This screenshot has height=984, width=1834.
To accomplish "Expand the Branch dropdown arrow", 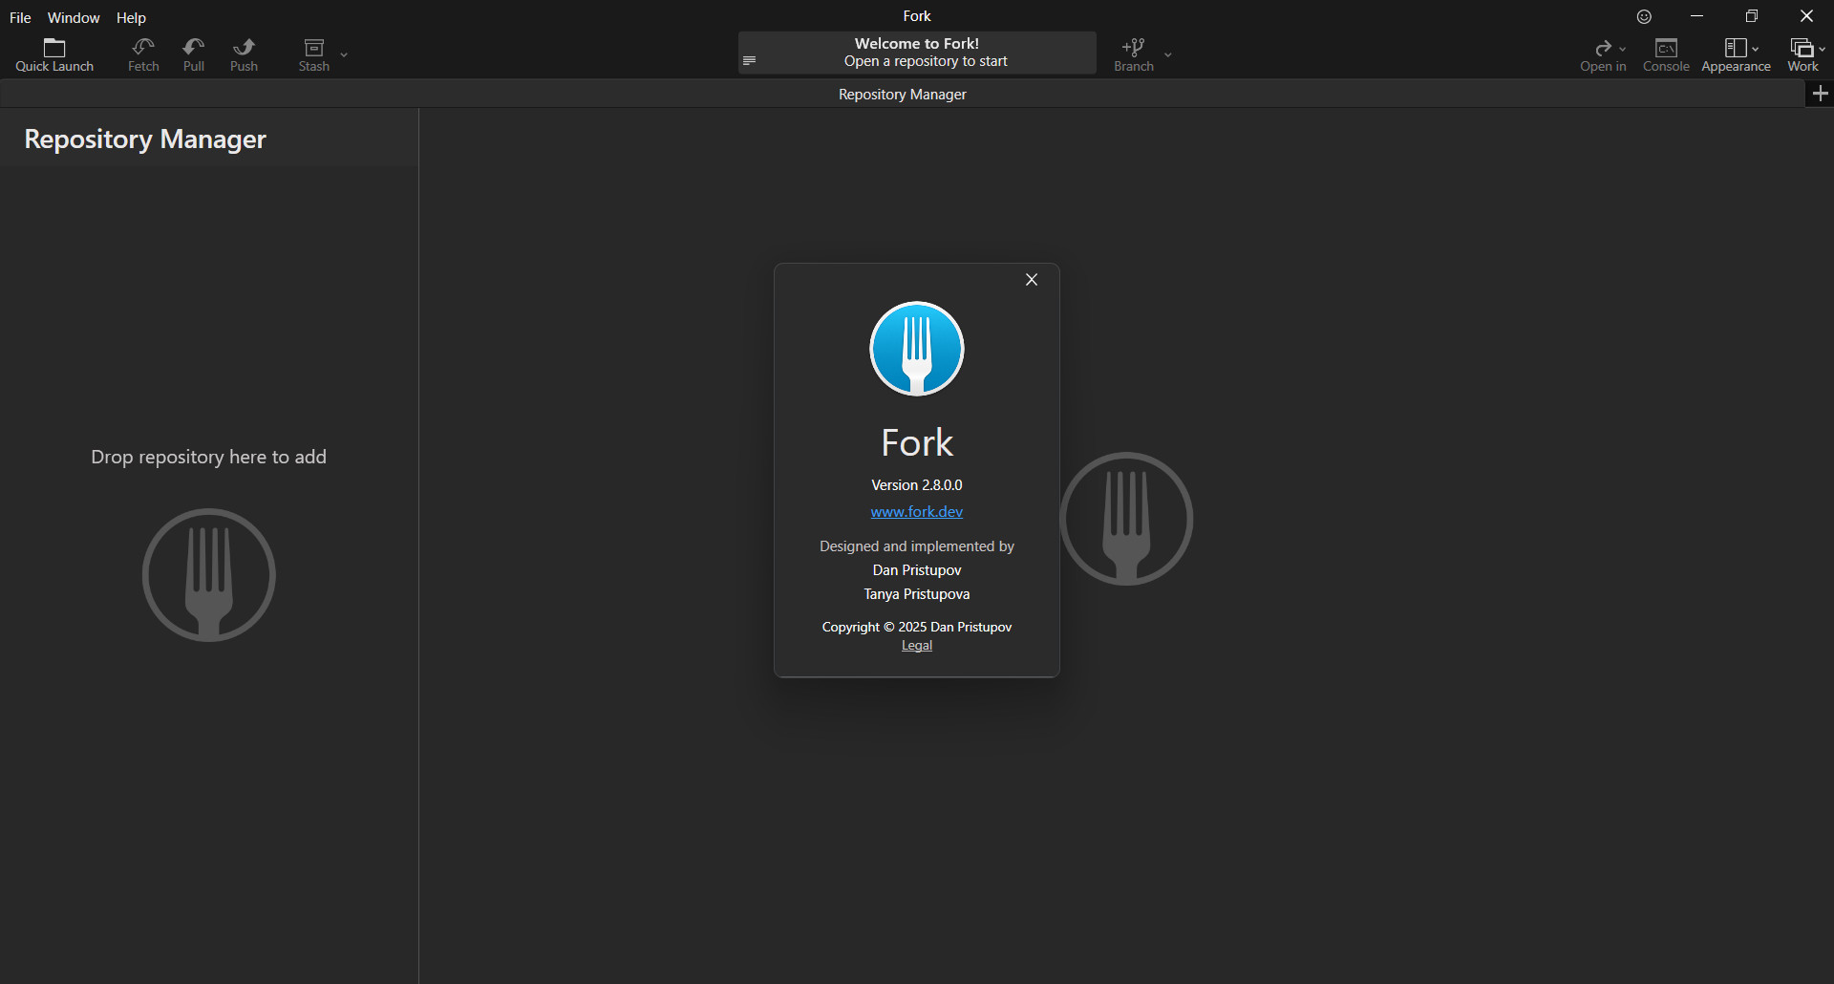I will 1167,54.
